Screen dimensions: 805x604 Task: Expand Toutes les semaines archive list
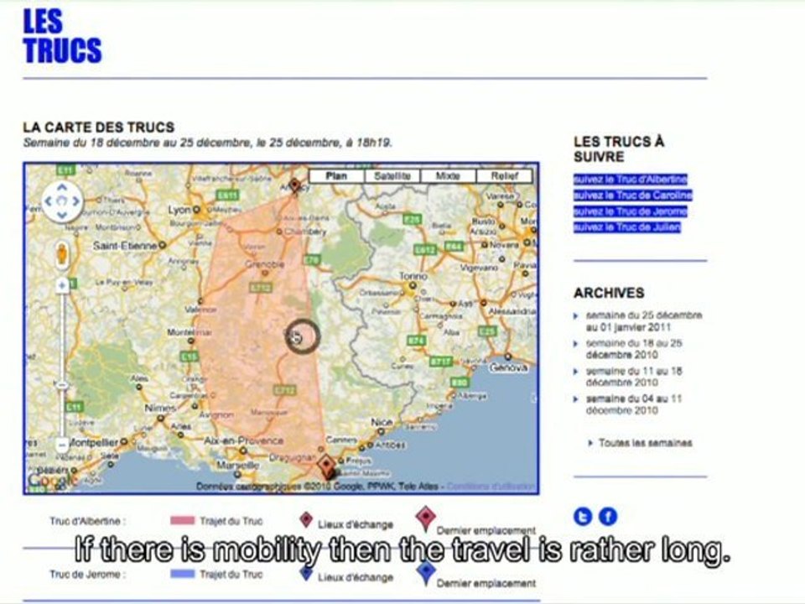tap(645, 443)
